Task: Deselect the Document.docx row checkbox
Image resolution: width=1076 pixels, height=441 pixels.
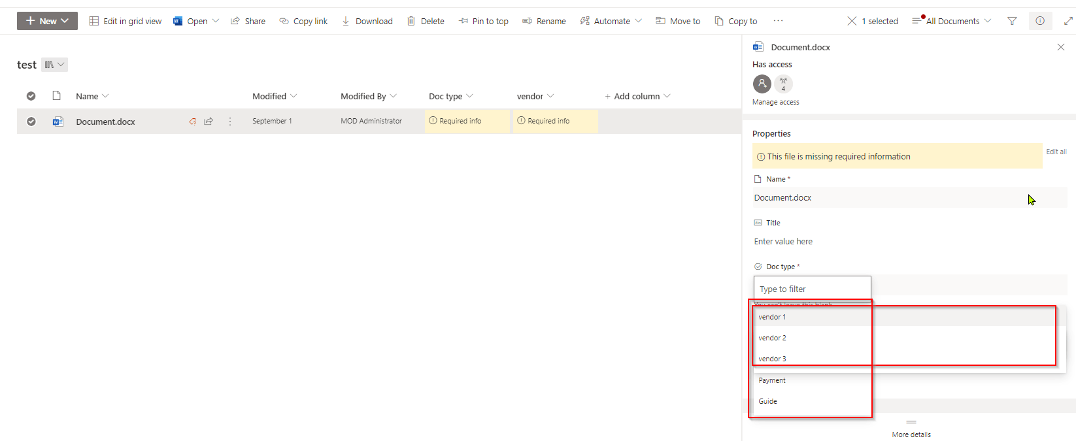Action: pyautogui.click(x=31, y=122)
